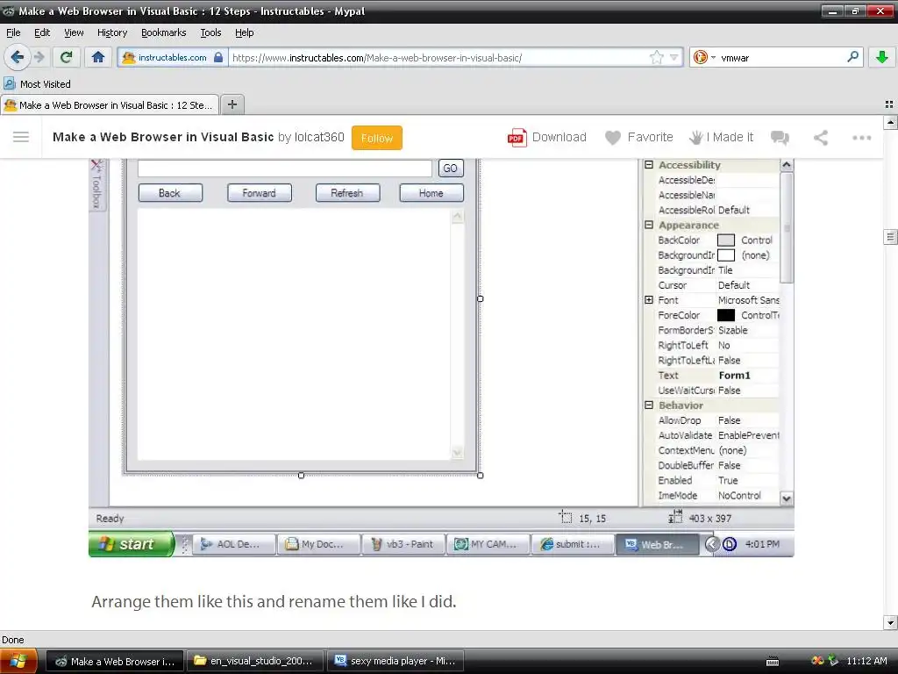Image resolution: width=898 pixels, height=674 pixels.
Task: Follow author lolcat360
Action: [377, 138]
